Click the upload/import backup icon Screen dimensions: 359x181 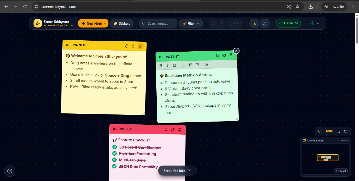(x=265, y=23)
